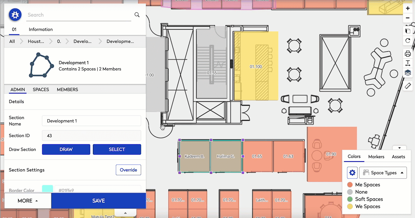
Task: Click the print floorplan icon
Action: coord(408,54)
